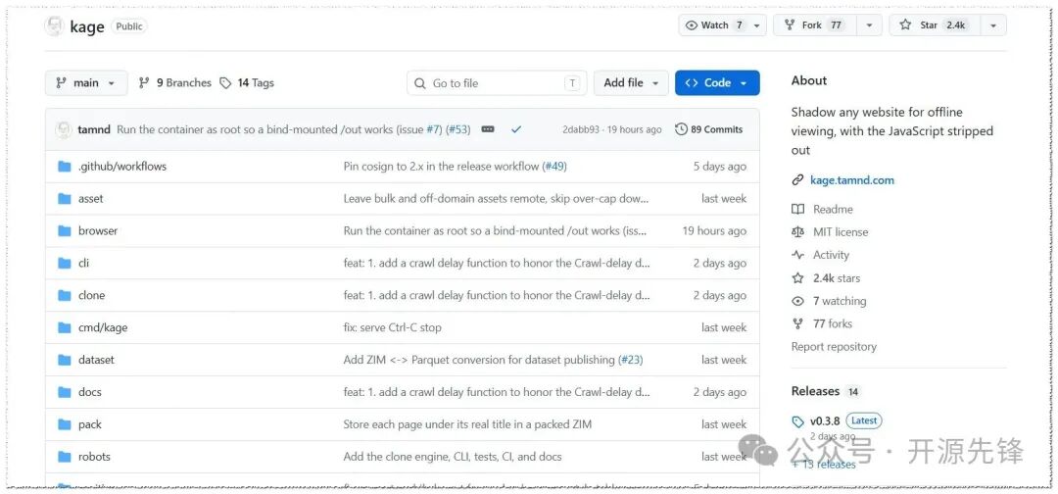Click the kage owner avatar
Viewport: 1058px width, 494px height.
click(54, 26)
